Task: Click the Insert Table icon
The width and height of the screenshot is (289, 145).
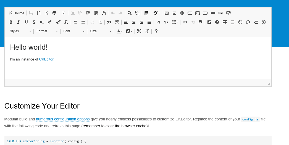Action: (x=225, y=22)
